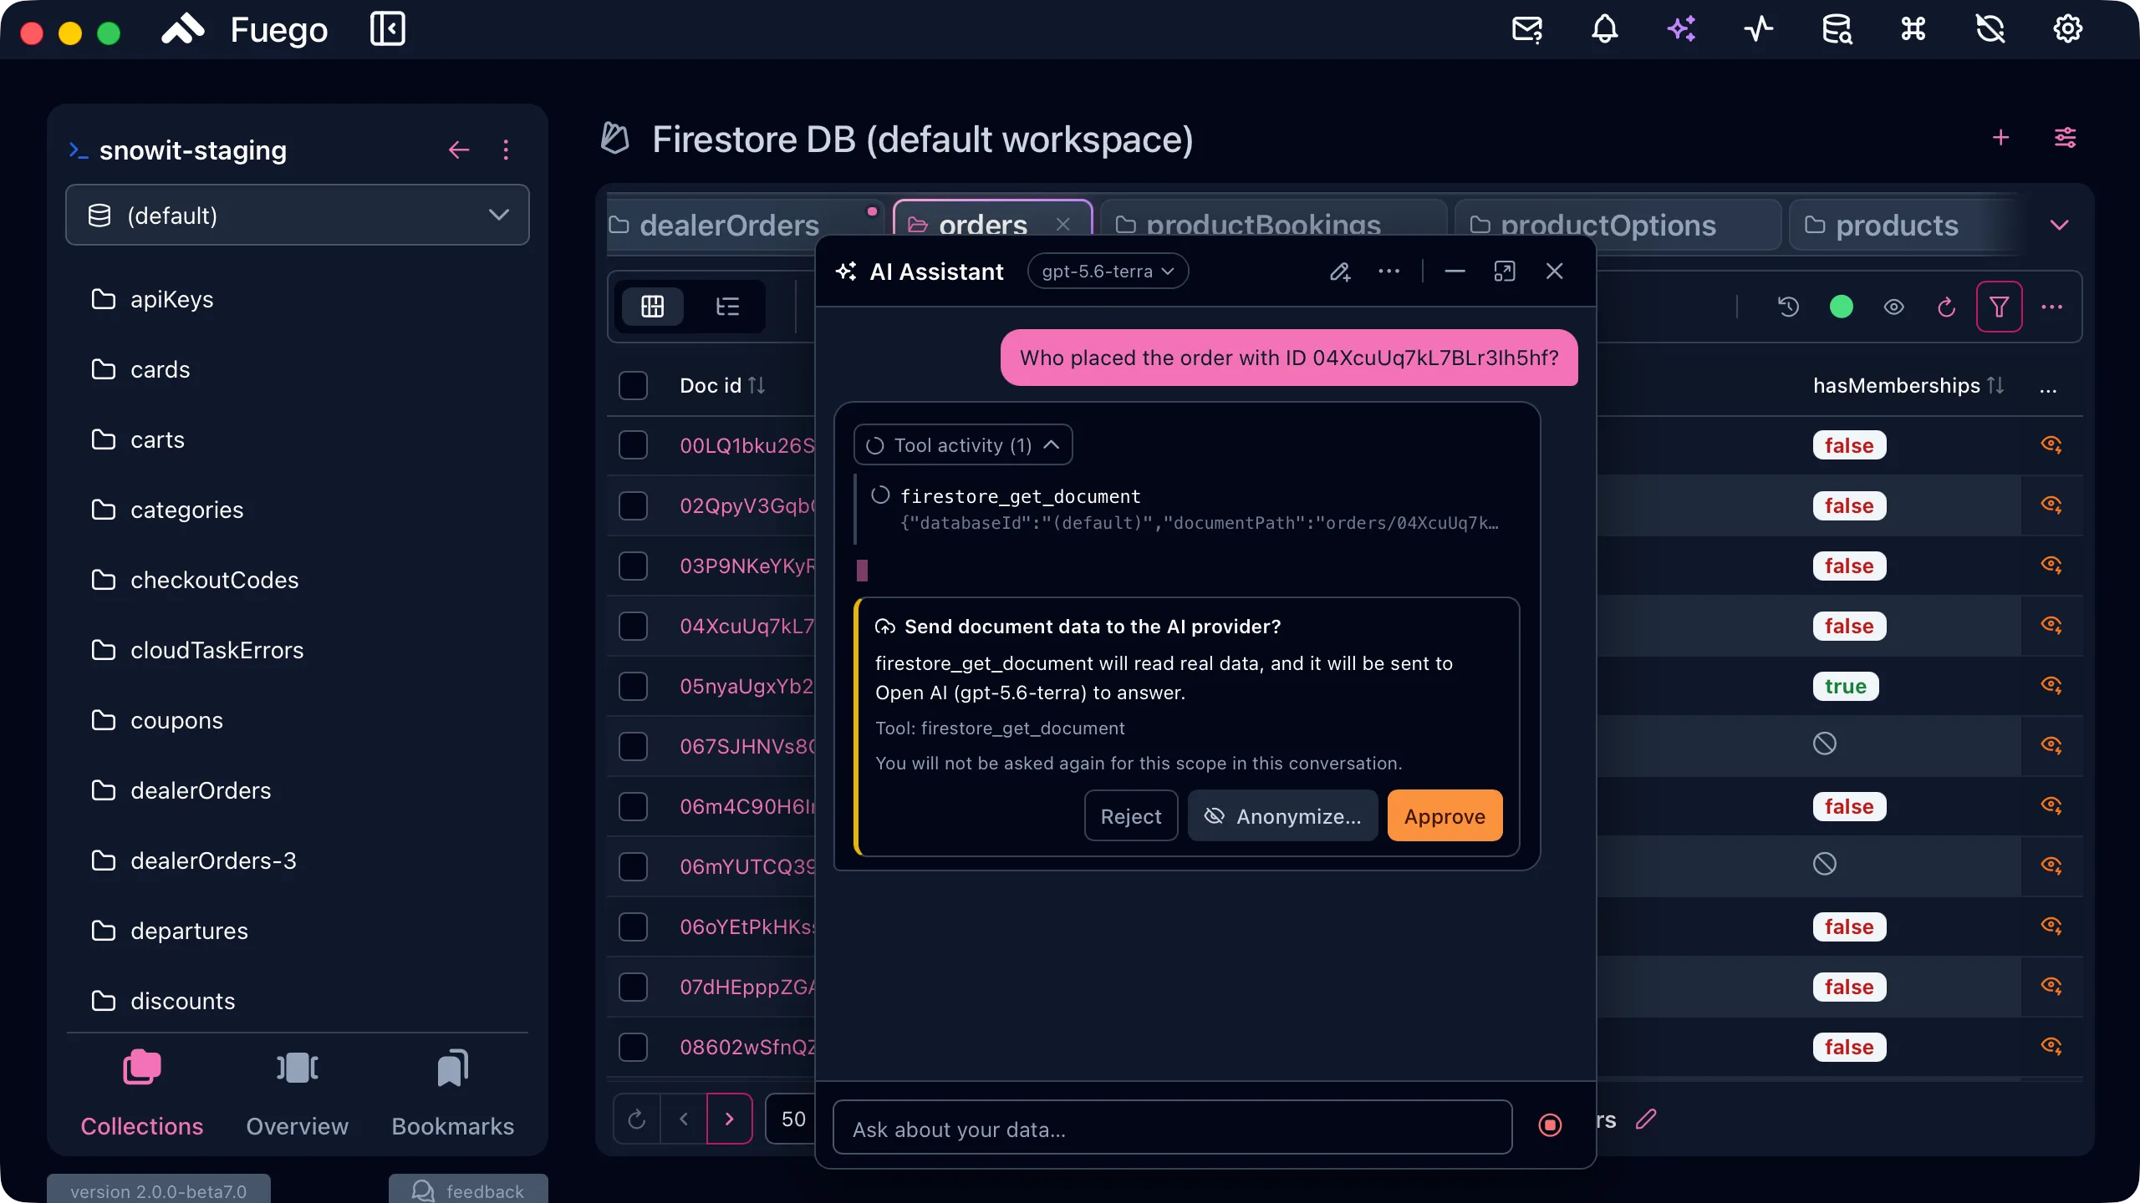Viewport: 2140px width, 1203px height.
Task: Open the 04XcuUq7kL7 document link
Action: tap(746, 626)
